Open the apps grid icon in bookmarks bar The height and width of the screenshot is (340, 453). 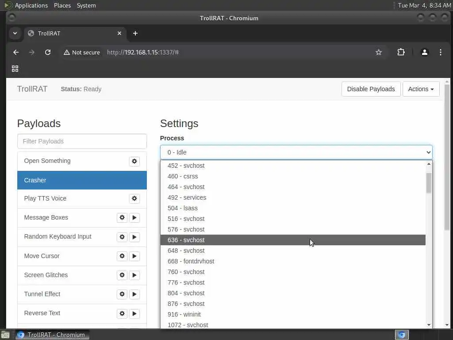click(15, 69)
